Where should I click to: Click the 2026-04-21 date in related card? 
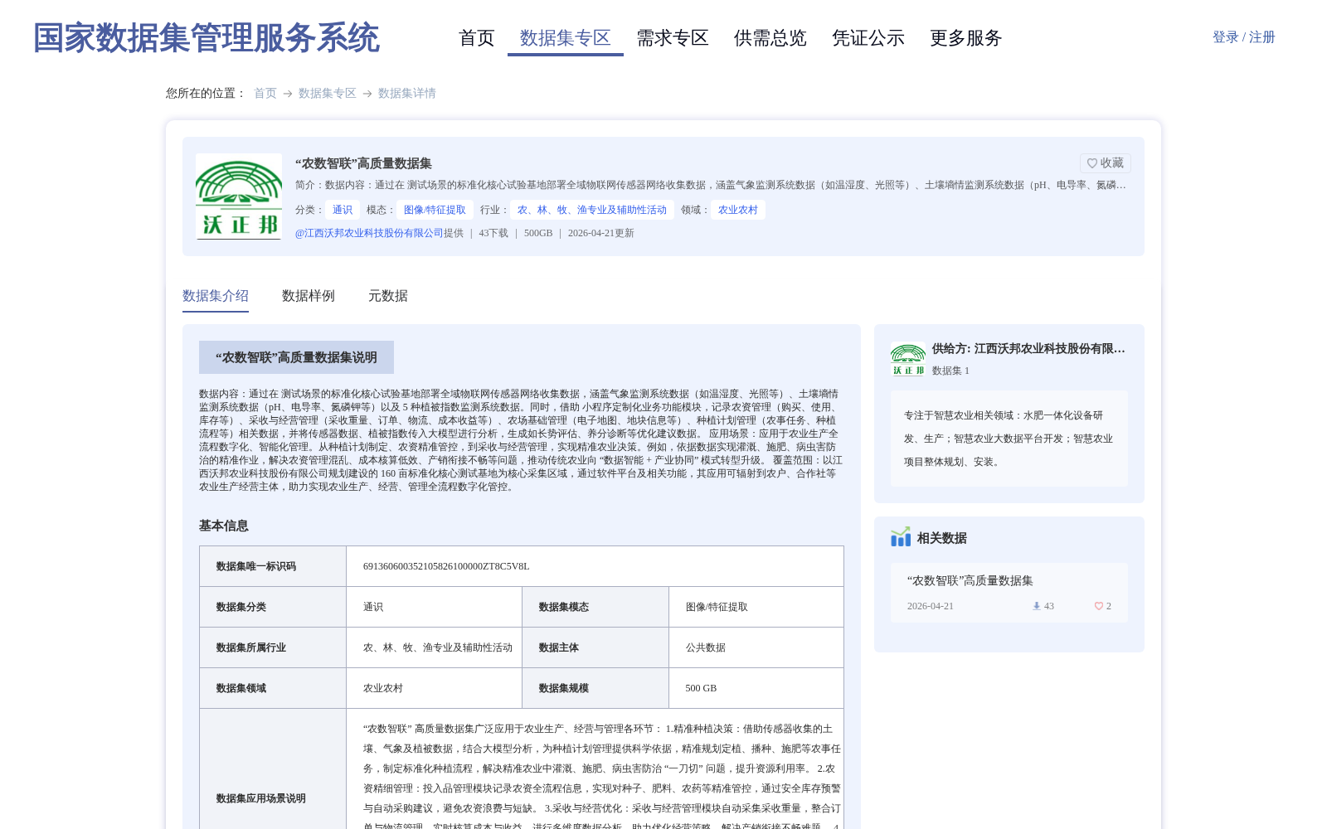point(931,606)
